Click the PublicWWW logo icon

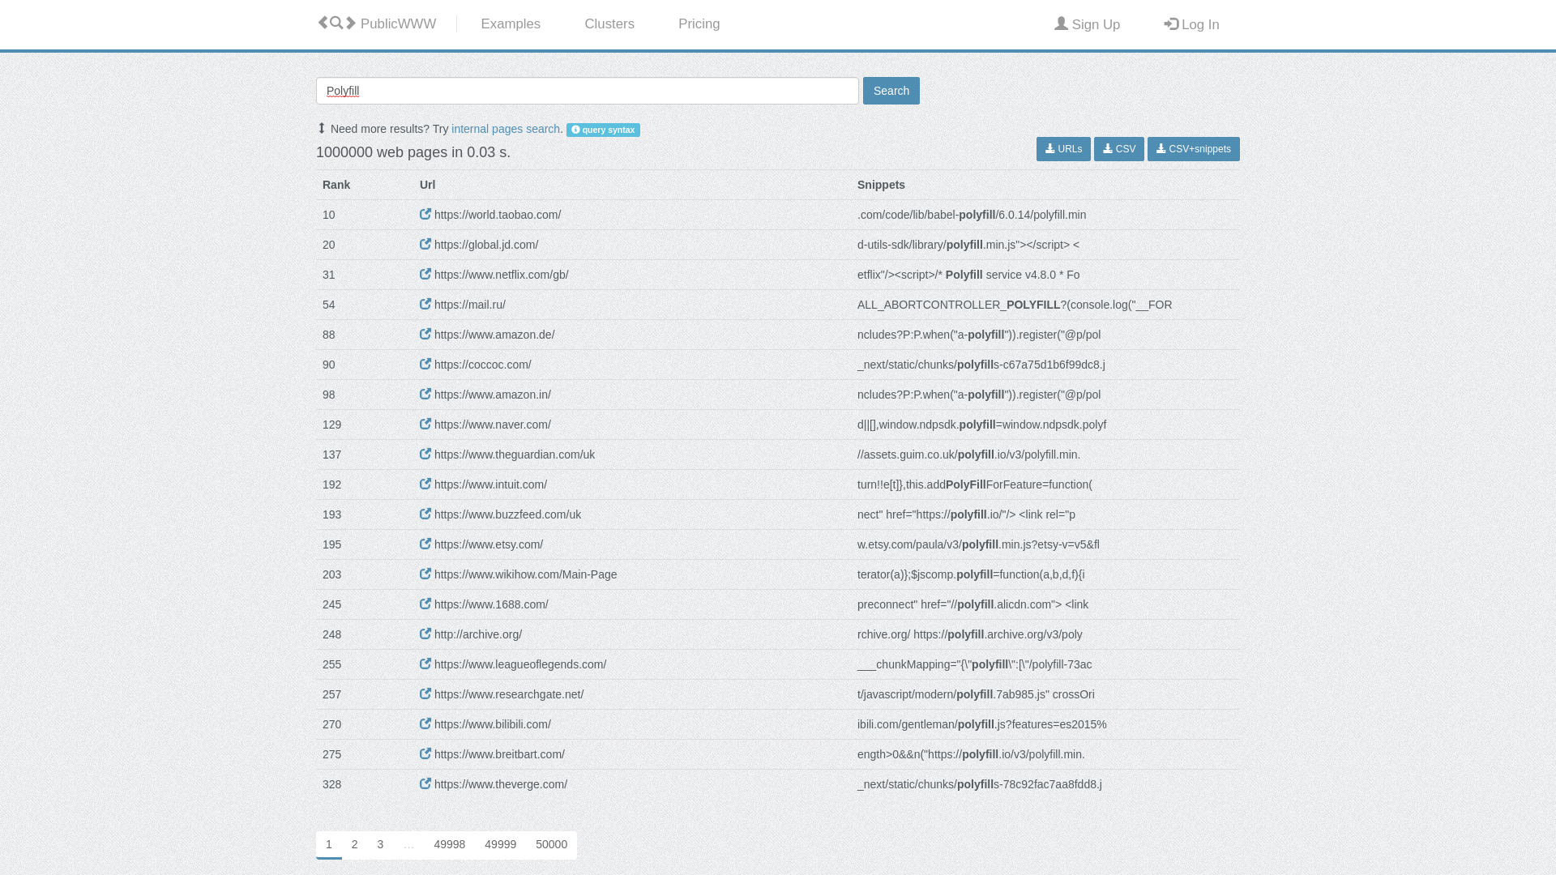coord(336,23)
